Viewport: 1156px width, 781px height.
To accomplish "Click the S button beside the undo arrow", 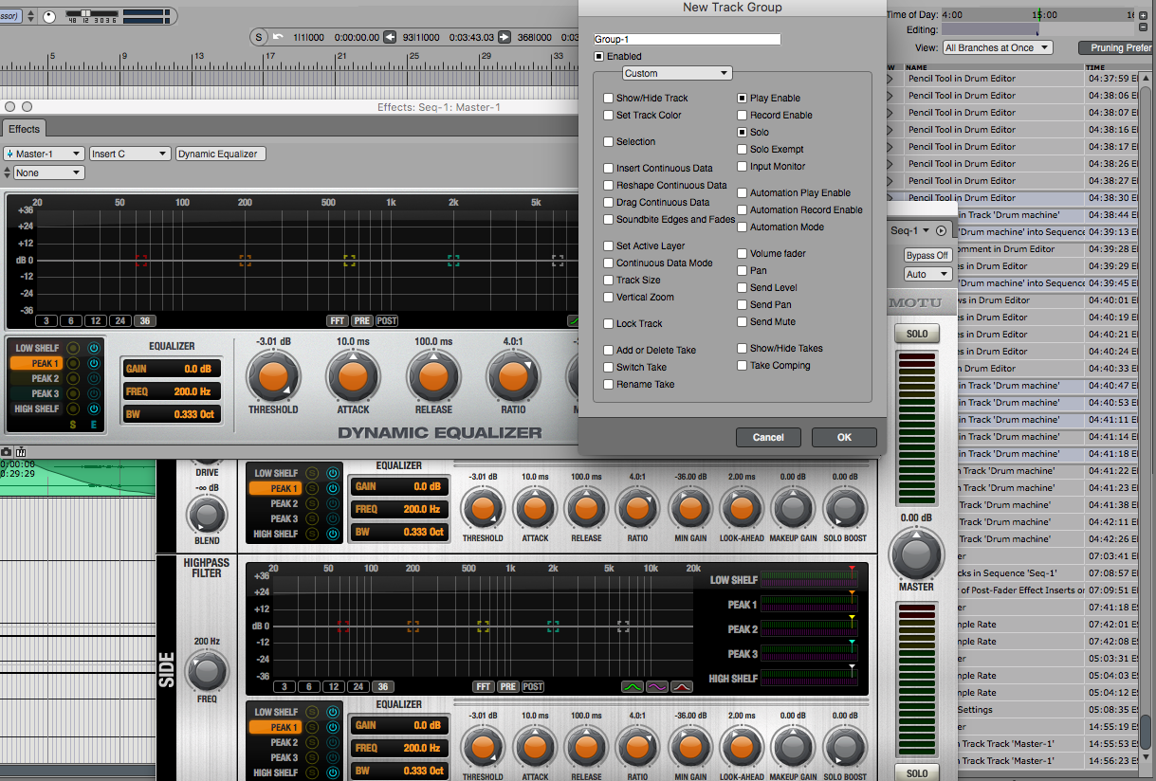I will pyautogui.click(x=259, y=37).
